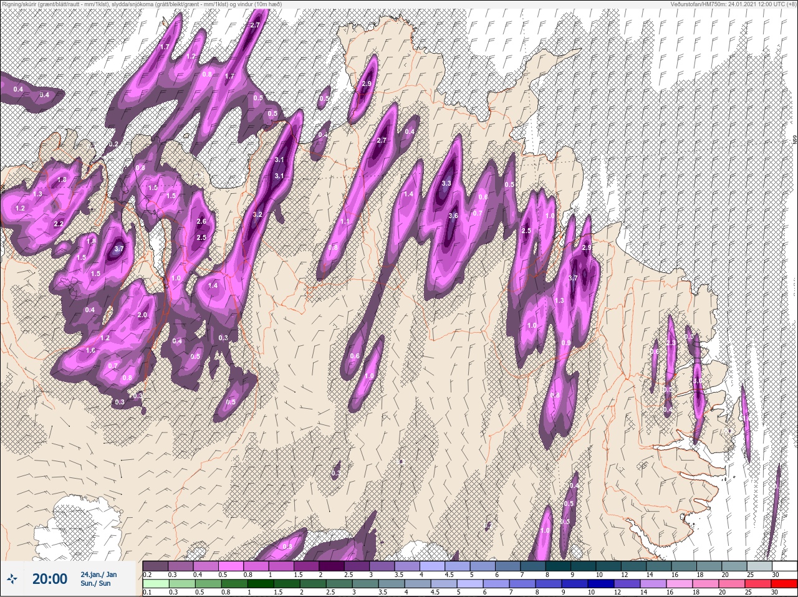Select pale green first swatch of bottom legend
Screen dimensions: 798x597
click(x=156, y=584)
